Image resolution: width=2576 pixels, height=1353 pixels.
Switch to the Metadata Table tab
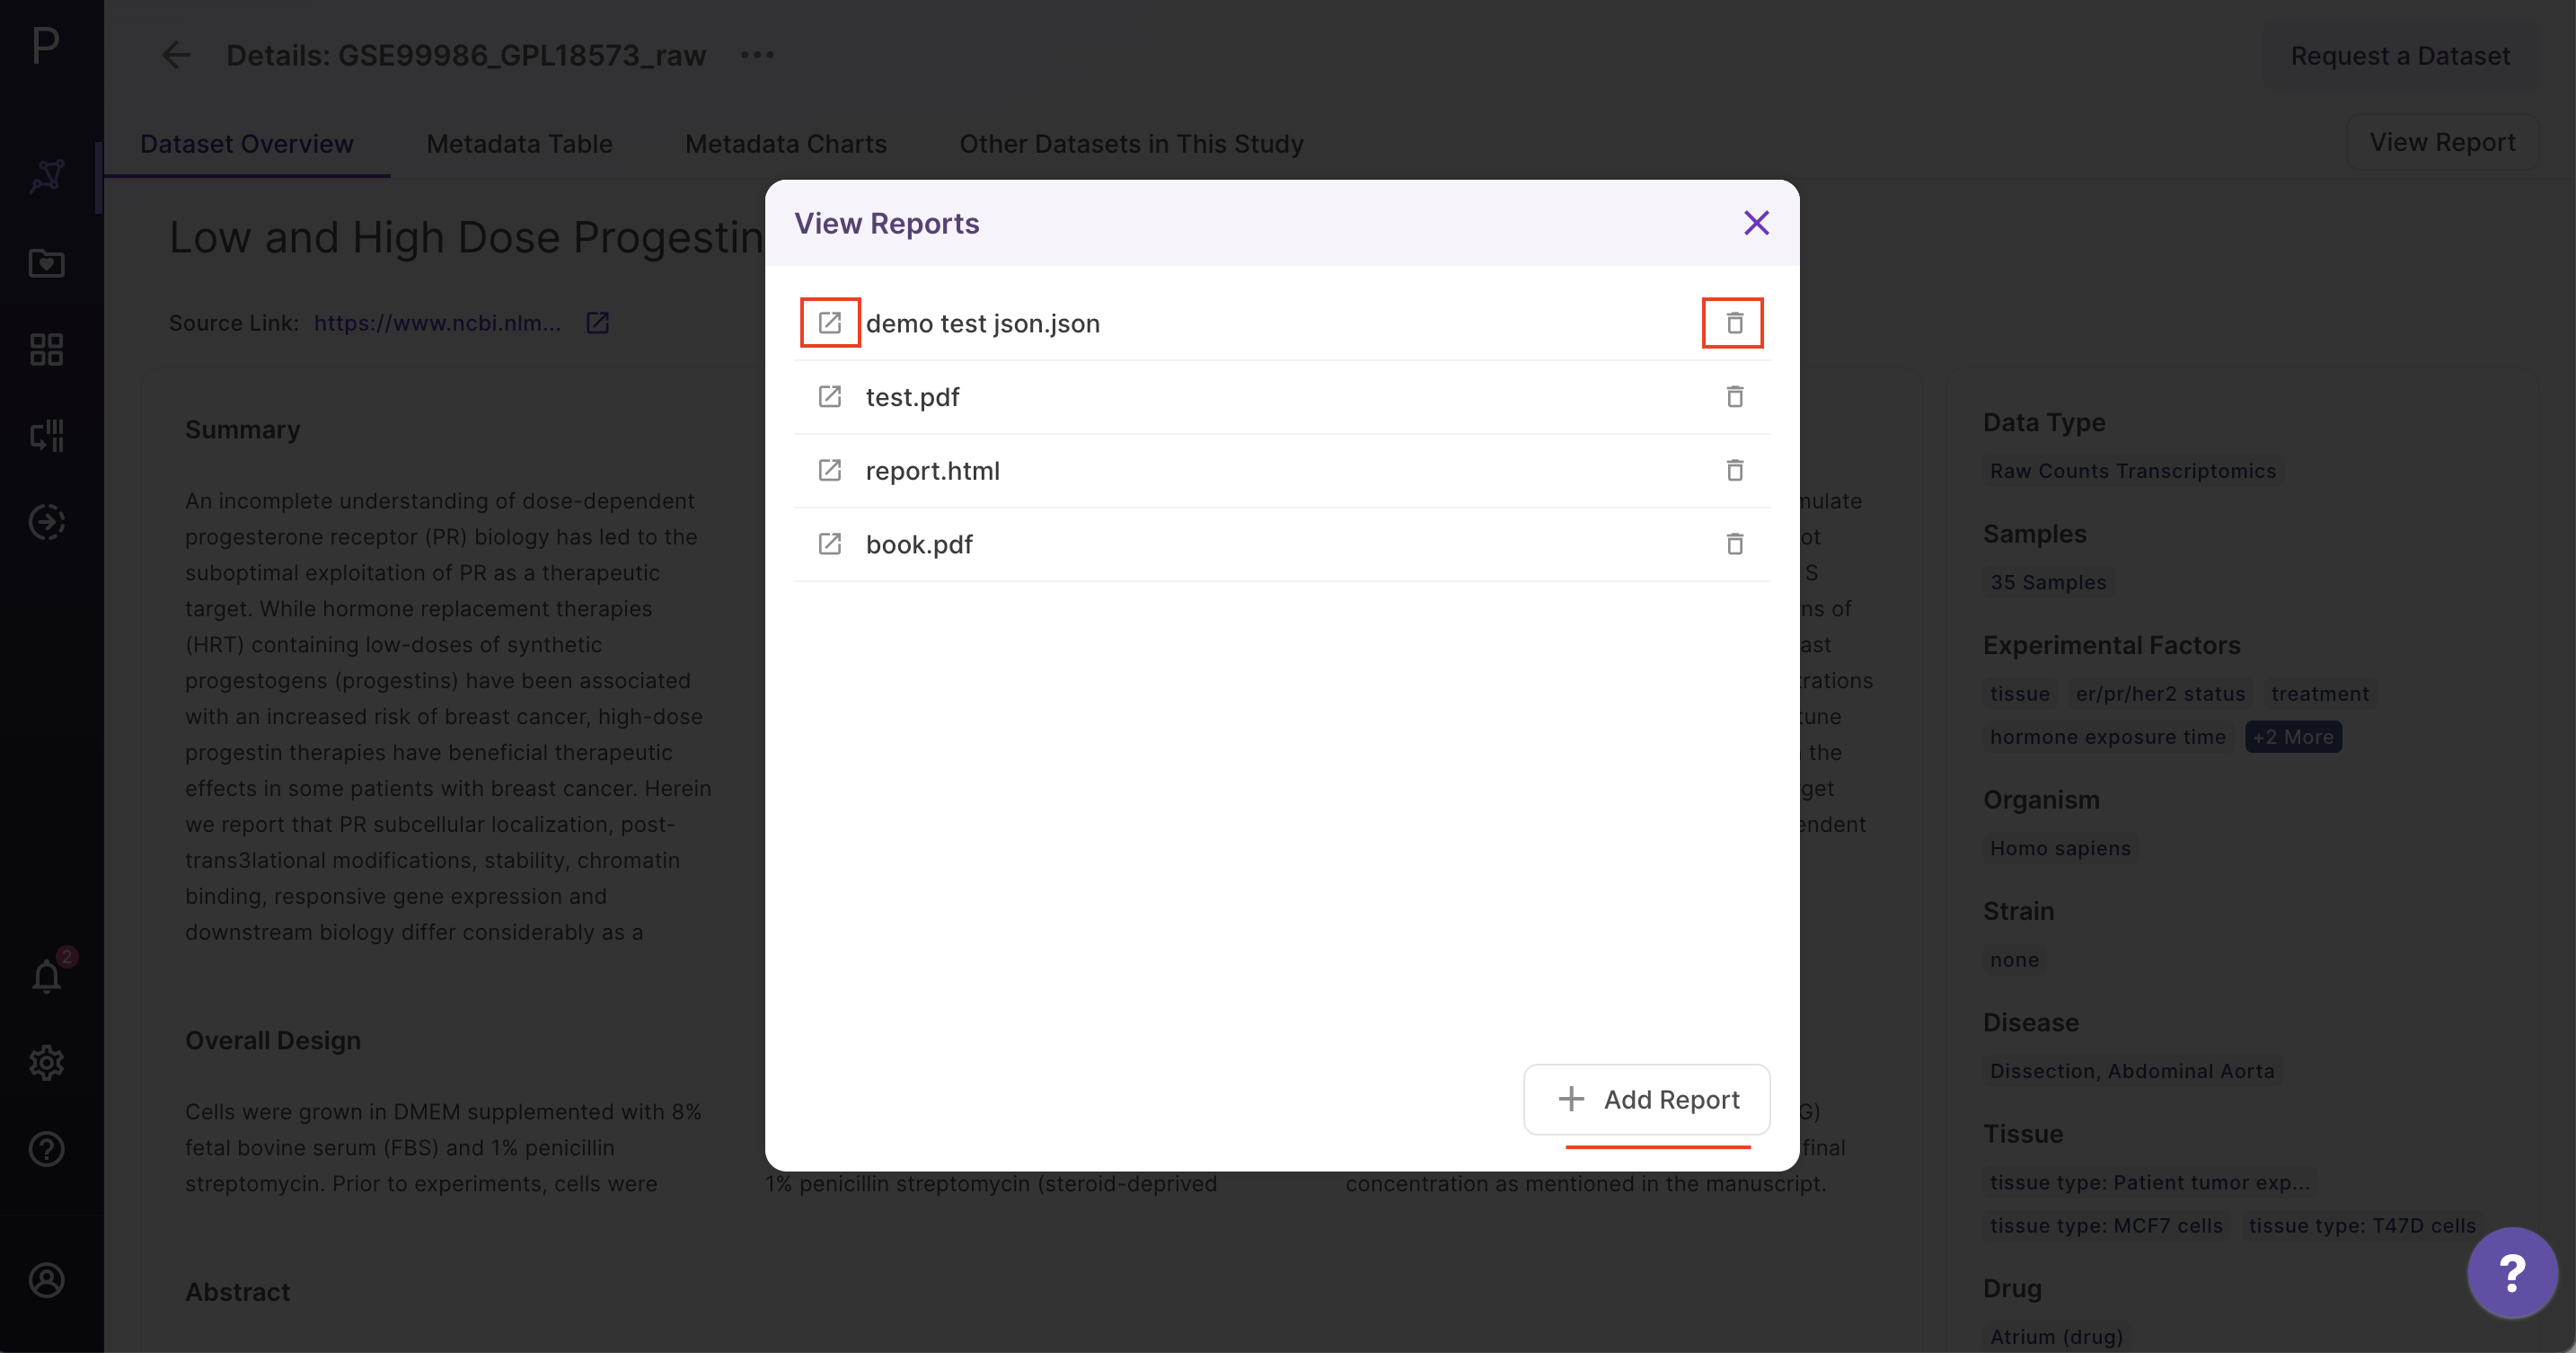(x=519, y=144)
